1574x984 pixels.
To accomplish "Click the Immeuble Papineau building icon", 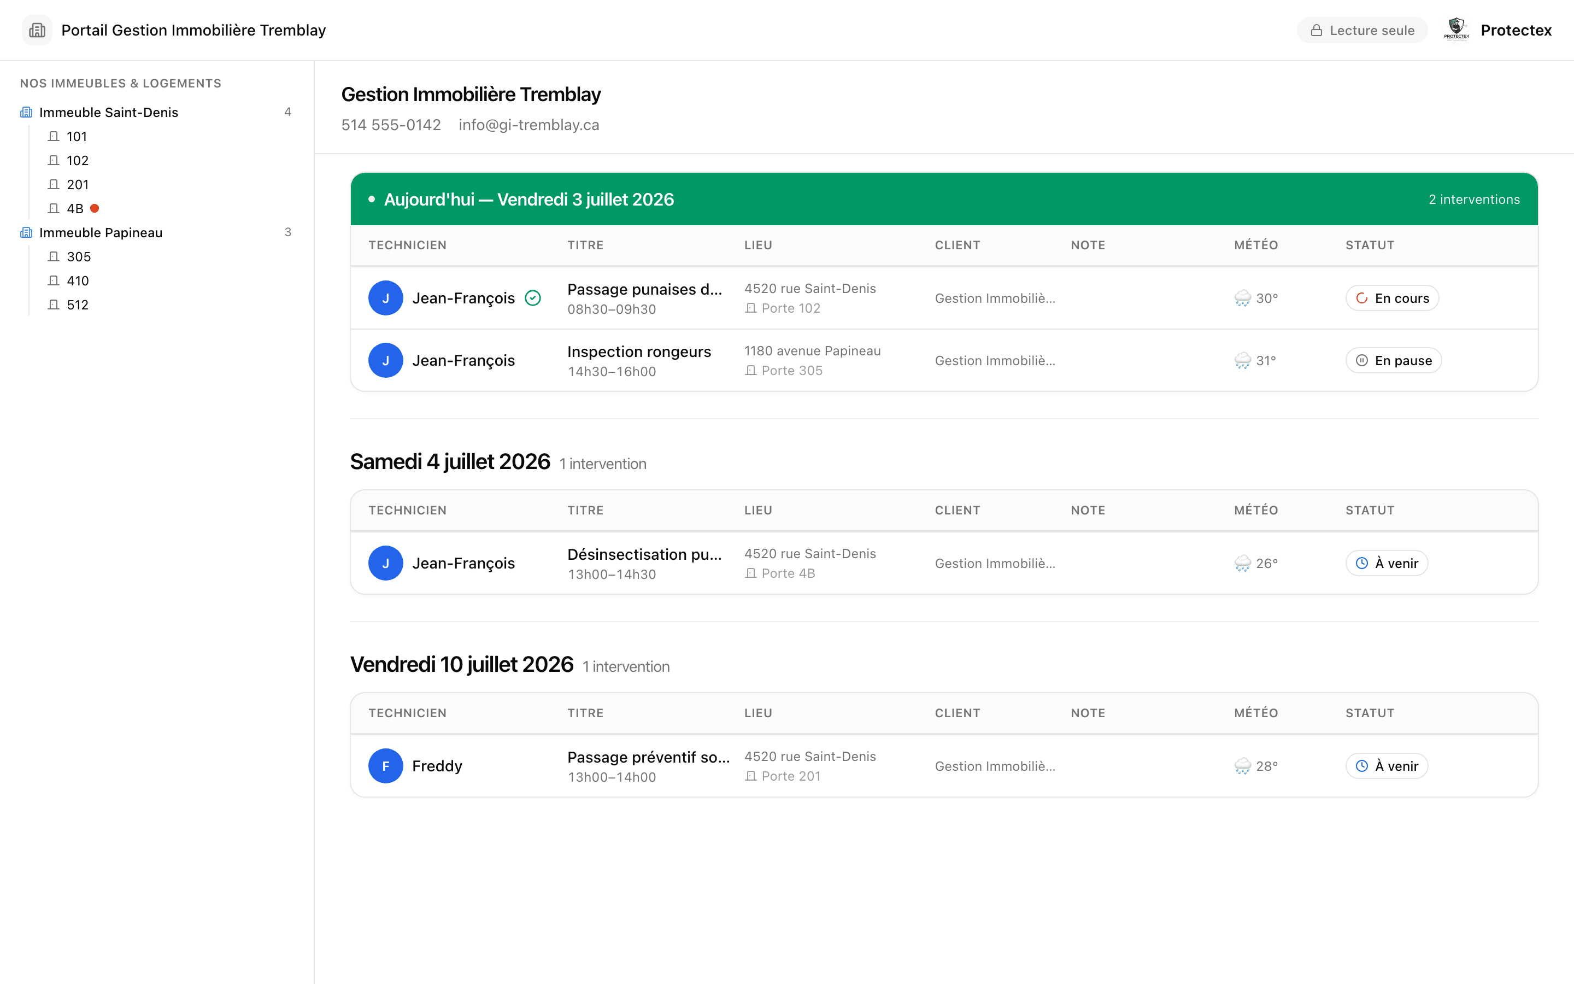I will [x=26, y=233].
